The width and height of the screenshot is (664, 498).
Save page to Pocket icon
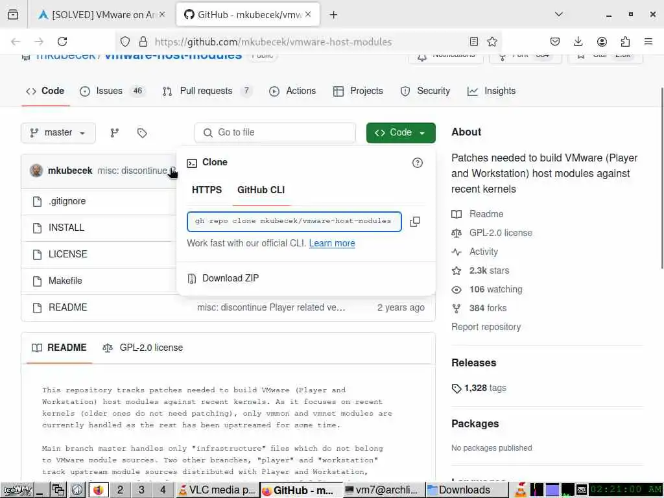[555, 41]
